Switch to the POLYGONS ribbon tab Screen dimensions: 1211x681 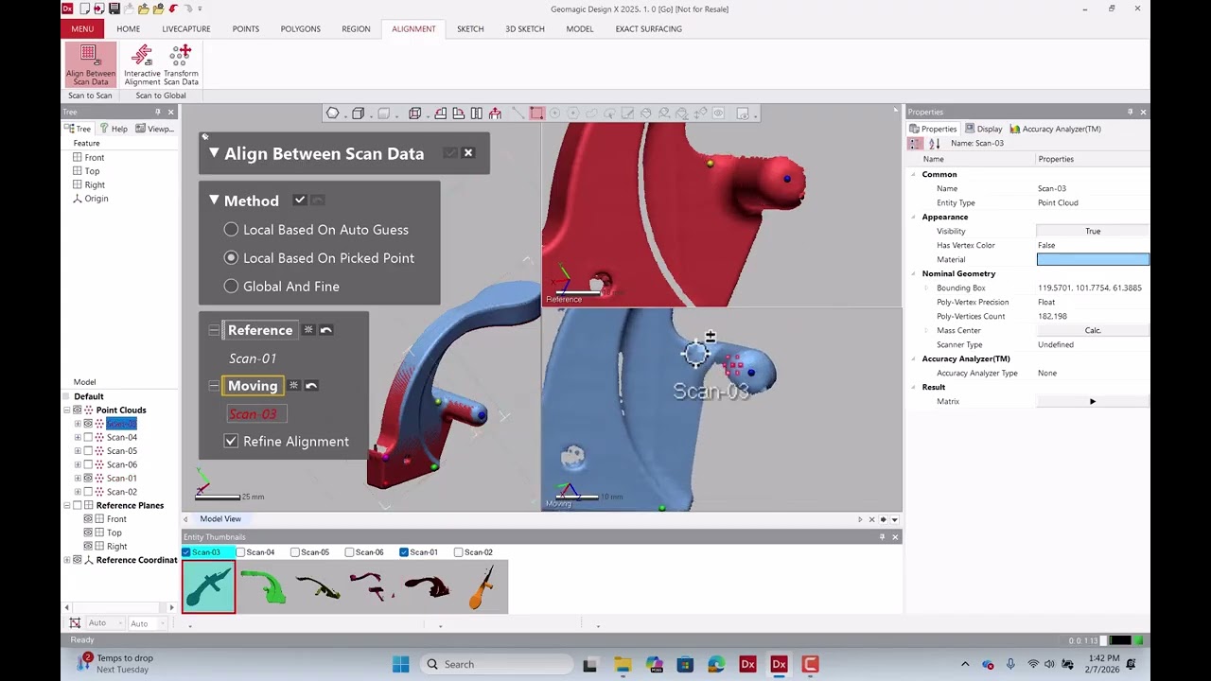[301, 28]
